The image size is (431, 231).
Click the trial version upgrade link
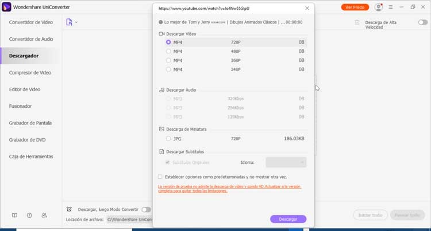[x=229, y=189]
